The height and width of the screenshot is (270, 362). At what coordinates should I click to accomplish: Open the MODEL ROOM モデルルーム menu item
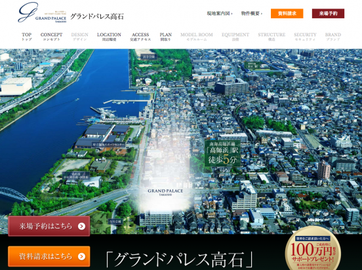tap(197, 37)
